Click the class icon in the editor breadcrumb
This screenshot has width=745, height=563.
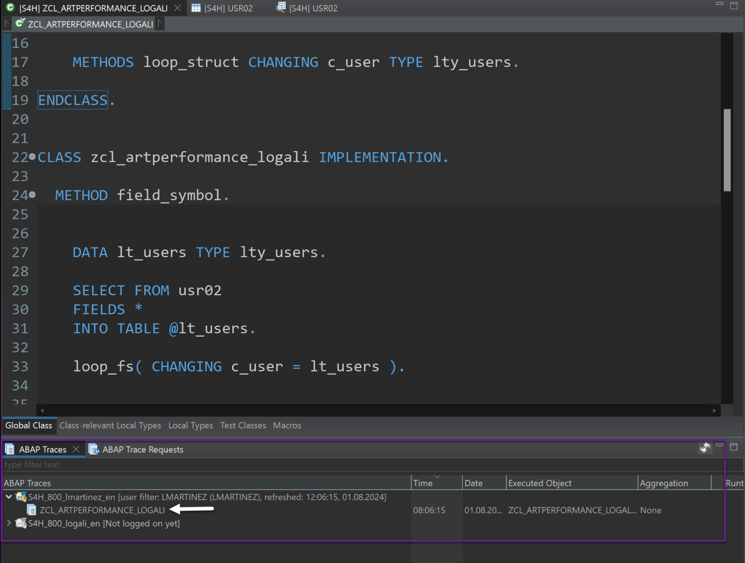(x=20, y=24)
